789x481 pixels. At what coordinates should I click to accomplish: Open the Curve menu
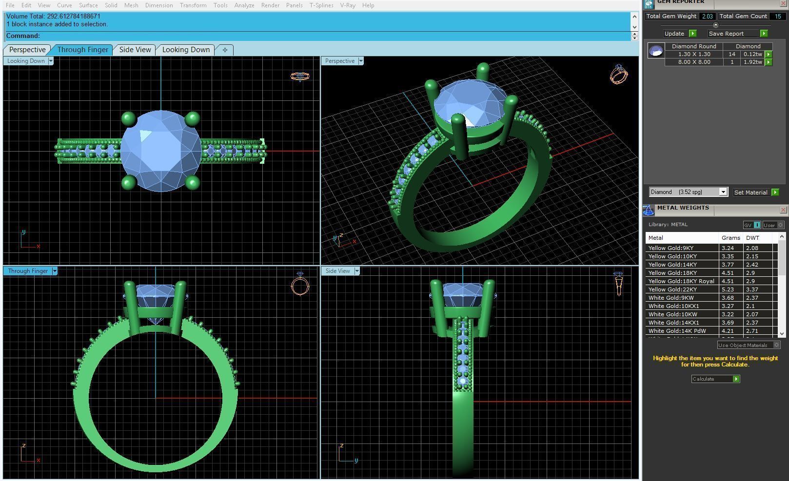pyautogui.click(x=64, y=5)
